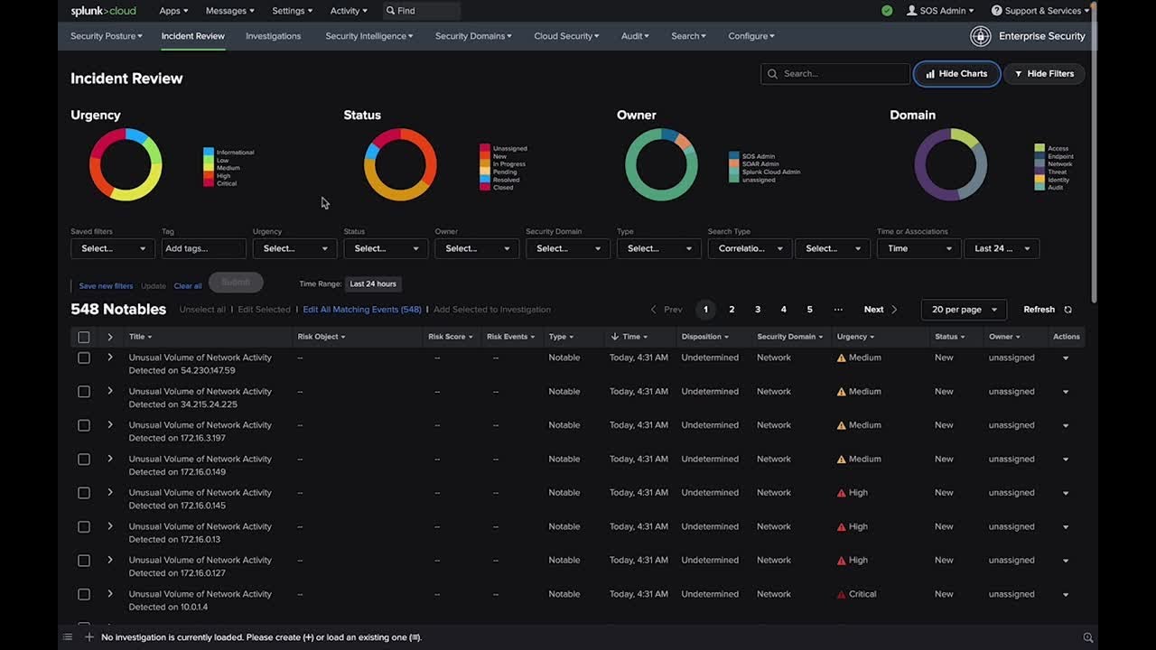Open actions menu for 10.0.1.4 row
Viewport: 1156px width, 650px height.
tap(1066, 595)
